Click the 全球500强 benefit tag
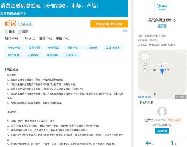The height and width of the screenshot is (147, 187). point(14,48)
